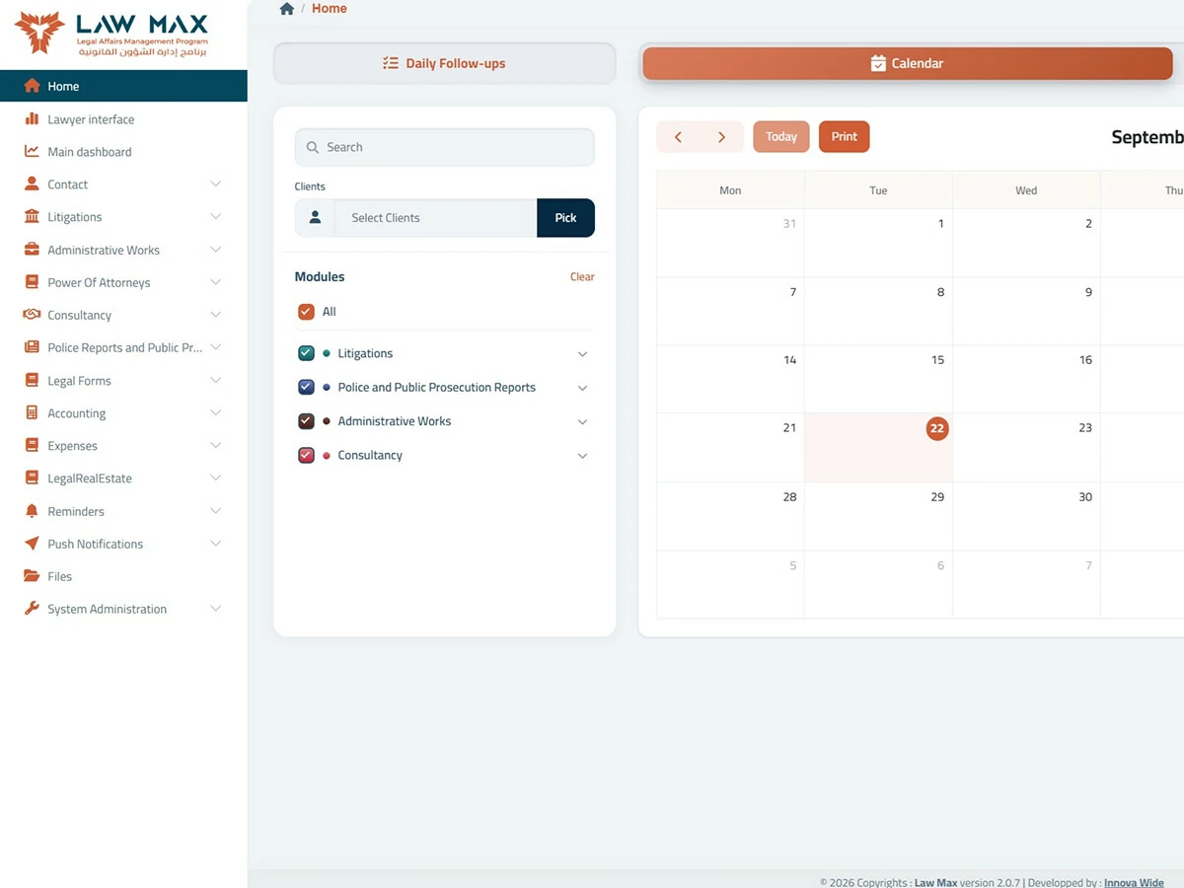This screenshot has height=888, width=1184.
Task: Click the Mon column header
Action: [x=730, y=190]
